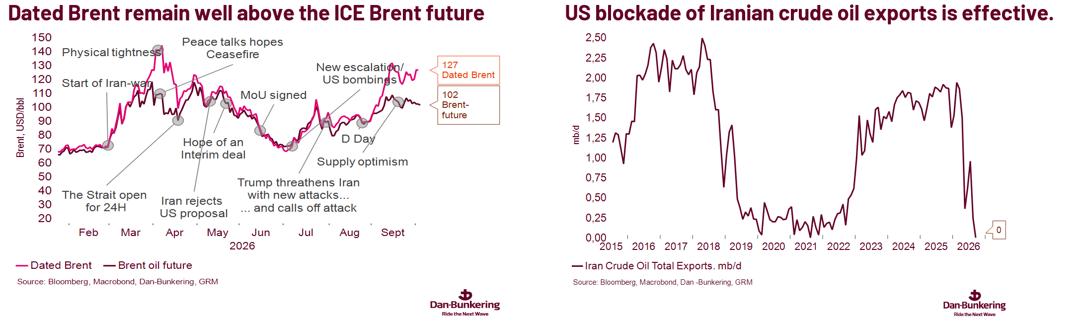Click the Peace talks hopes Ceasefire annotation

[x=232, y=48]
